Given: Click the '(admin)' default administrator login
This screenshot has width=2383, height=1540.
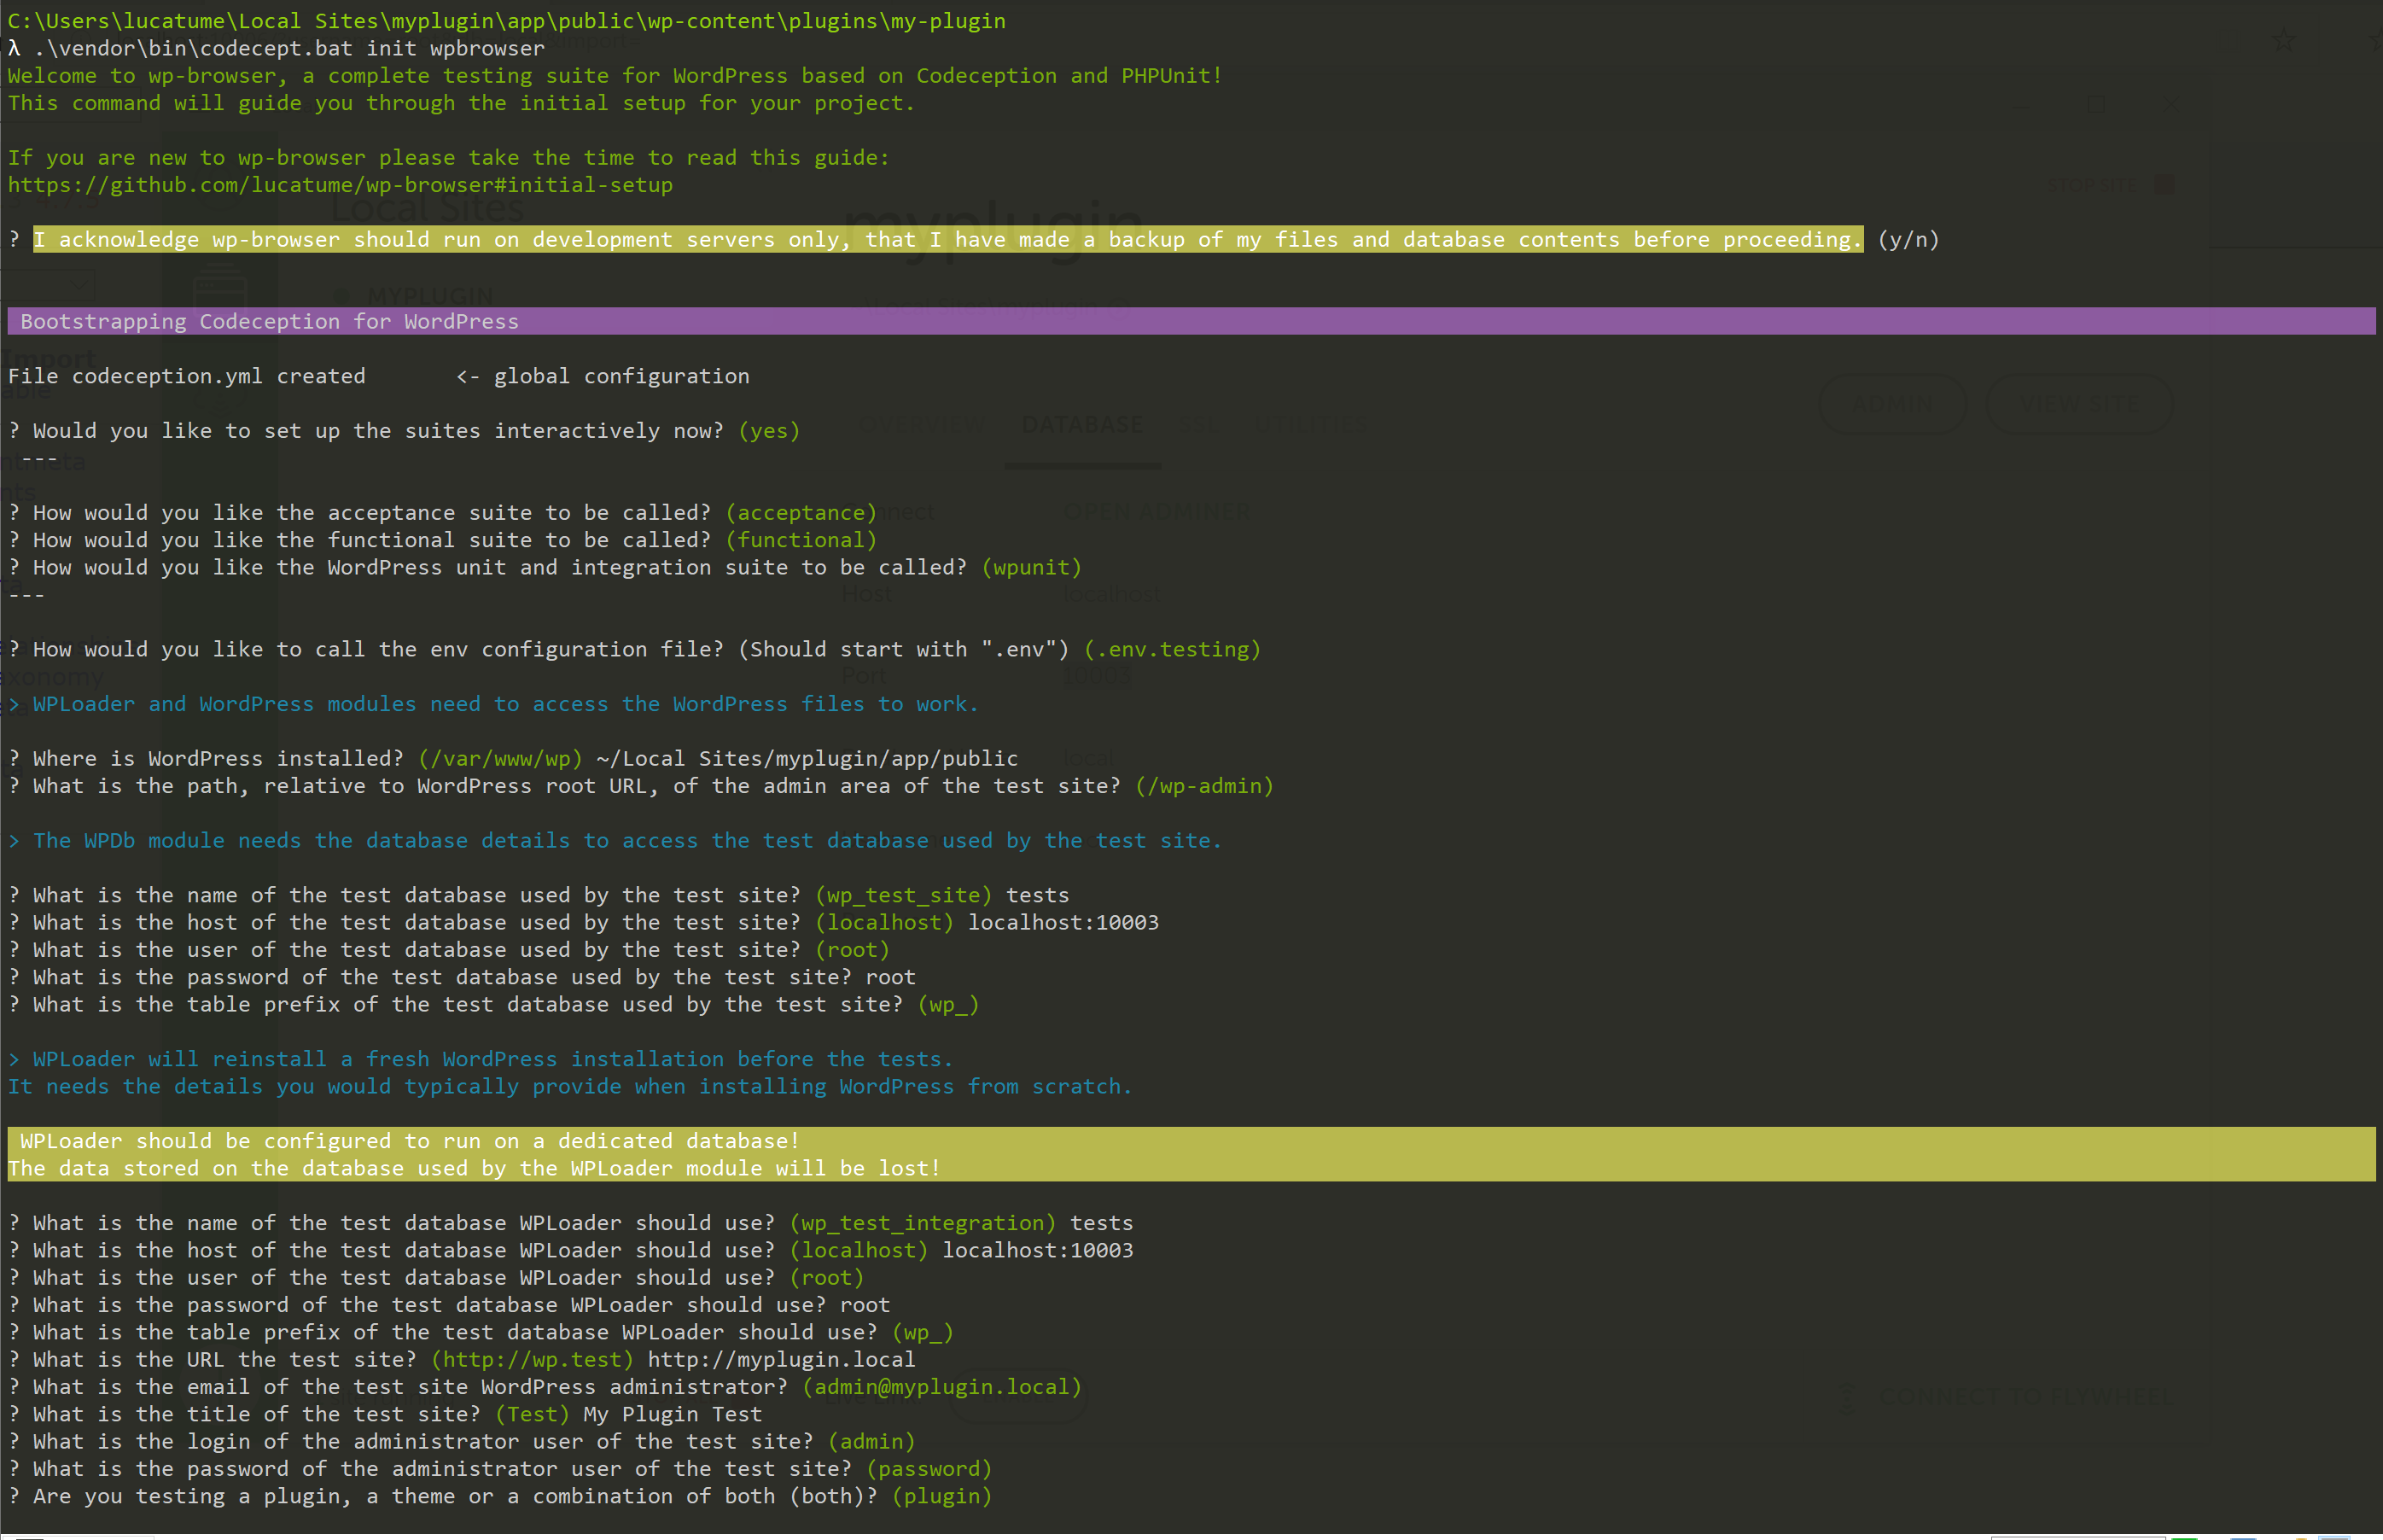Looking at the screenshot, I should coord(871,1442).
